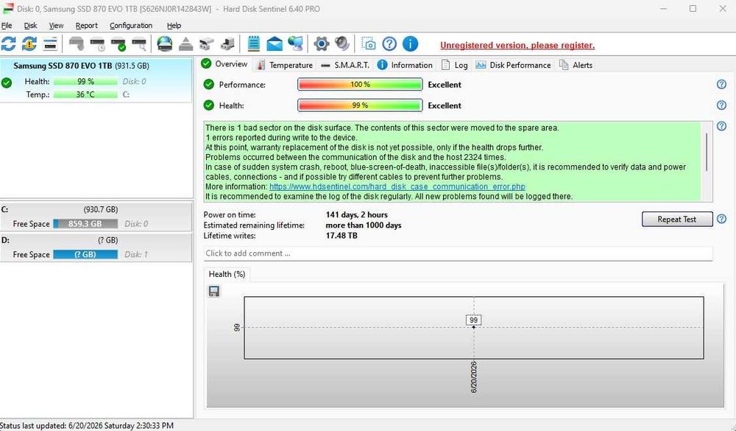Image resolution: width=736 pixels, height=431 pixels.
Task: Open the View menu
Action: pyautogui.click(x=57, y=25)
